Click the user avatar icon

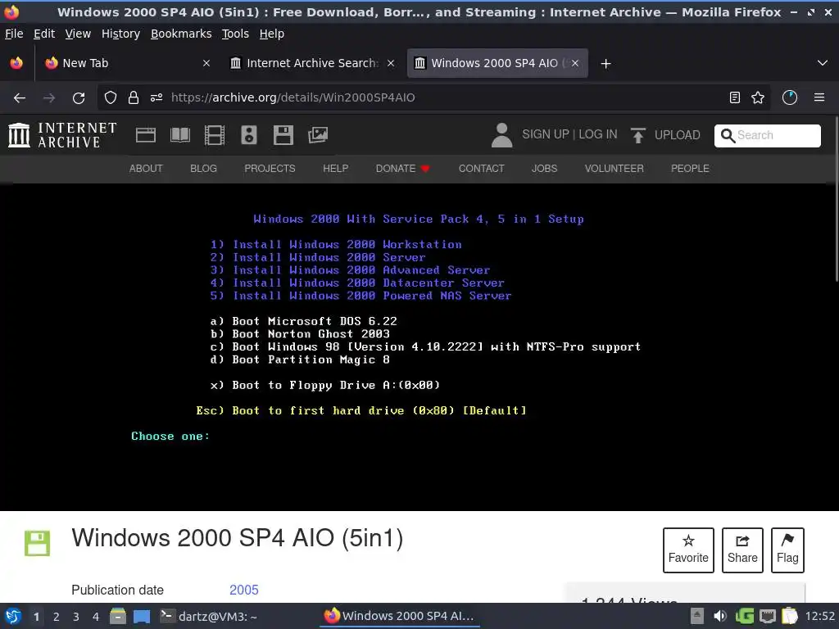pos(501,135)
